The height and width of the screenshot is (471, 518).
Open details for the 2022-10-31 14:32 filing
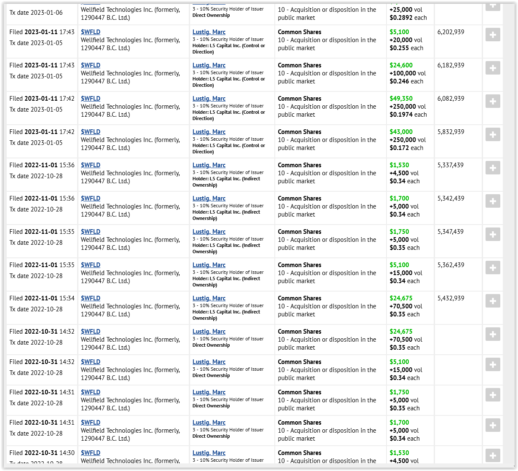click(x=492, y=334)
